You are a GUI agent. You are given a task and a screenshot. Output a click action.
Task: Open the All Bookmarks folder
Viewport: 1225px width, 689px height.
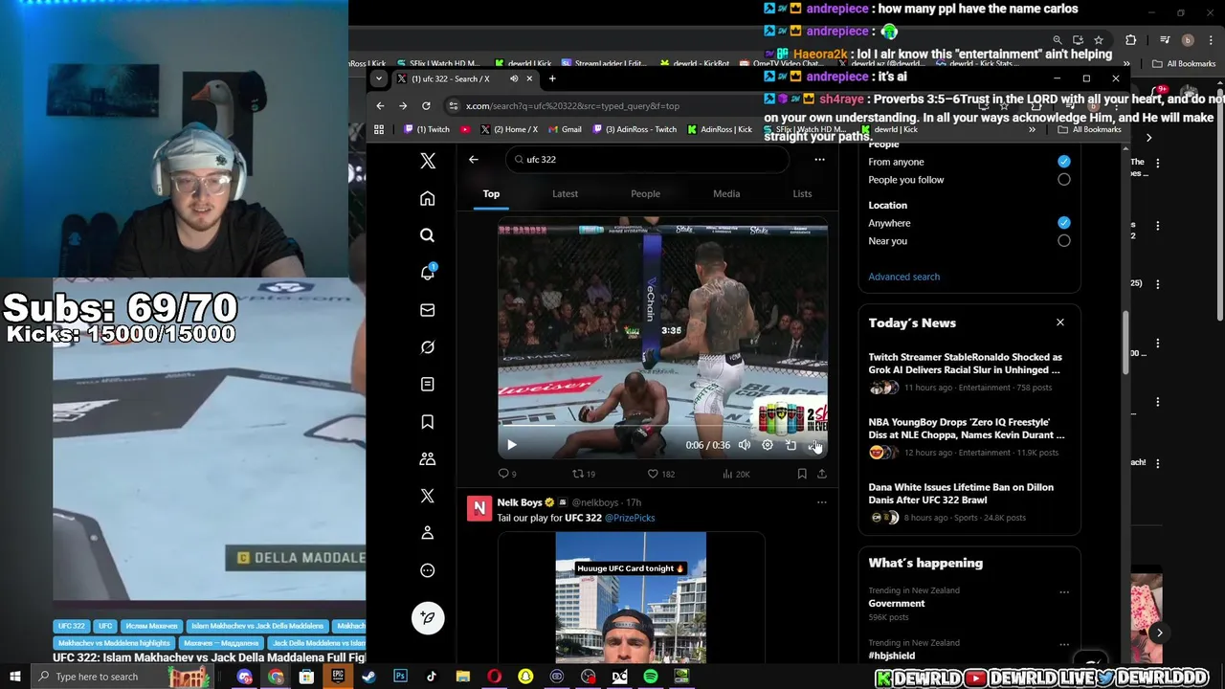[x=1091, y=129]
